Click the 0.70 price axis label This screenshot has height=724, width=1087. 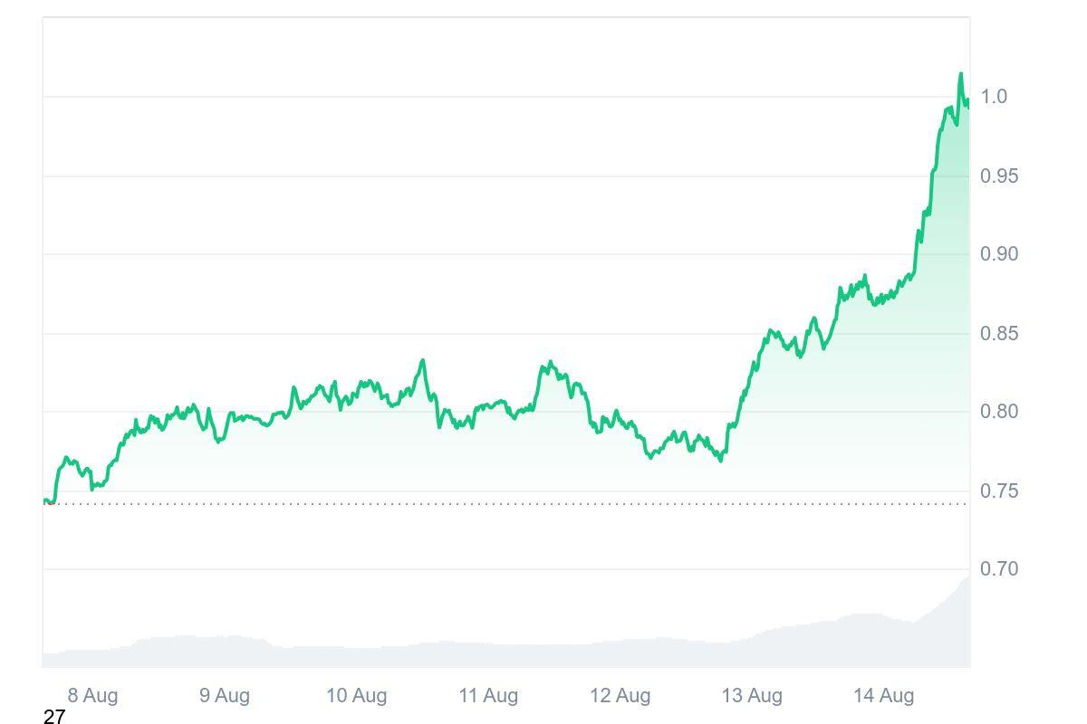[999, 569]
